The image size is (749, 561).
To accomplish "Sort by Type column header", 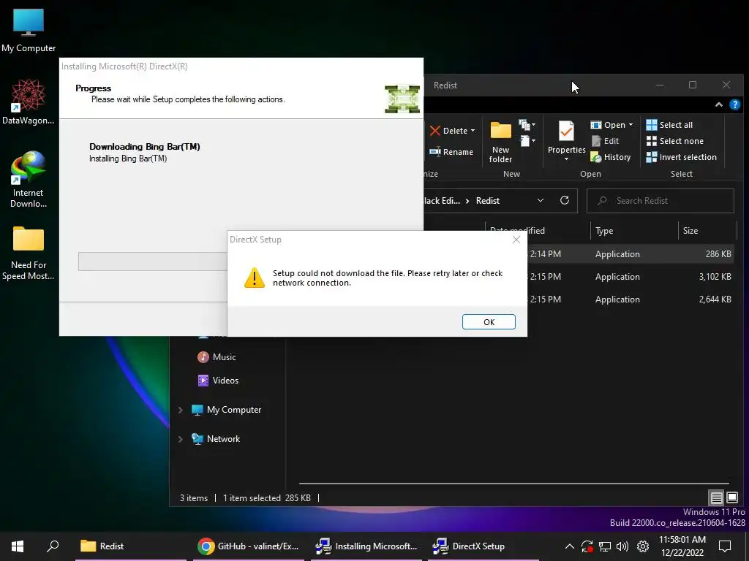I will pos(634,231).
